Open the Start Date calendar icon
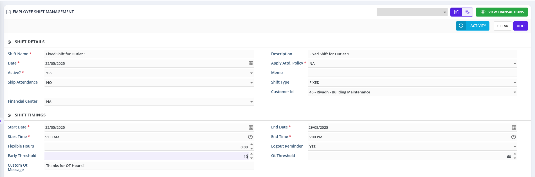This screenshot has width=535, height=177. click(x=251, y=127)
